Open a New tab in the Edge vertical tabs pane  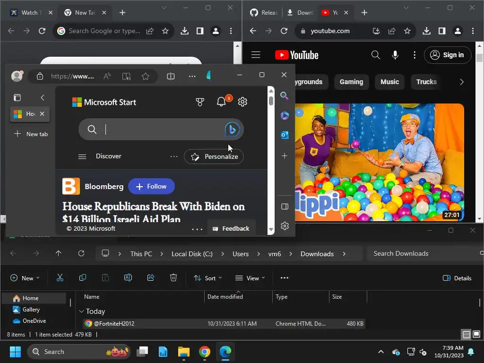pos(31,134)
